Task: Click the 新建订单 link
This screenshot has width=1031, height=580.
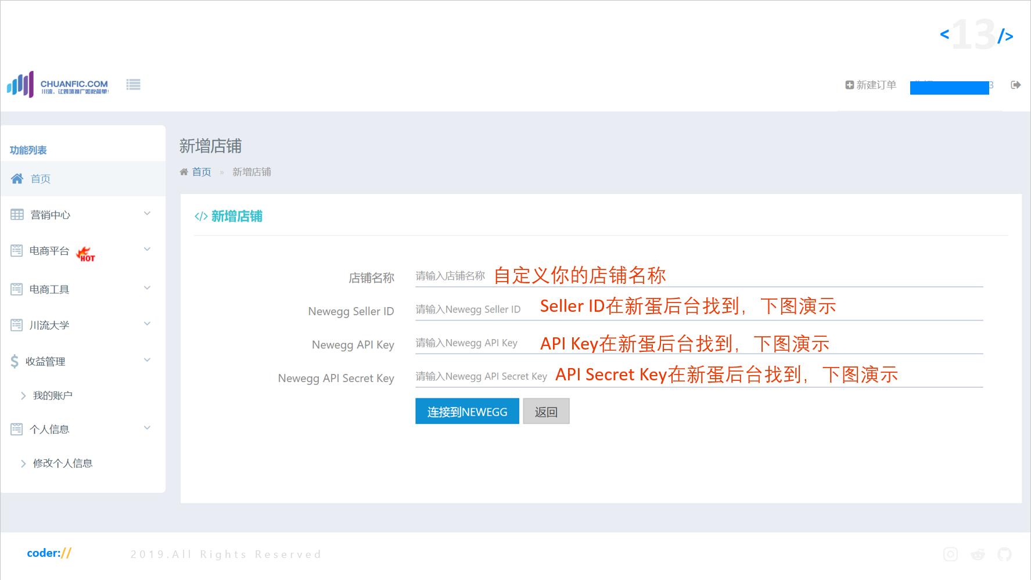Action: 871,85
